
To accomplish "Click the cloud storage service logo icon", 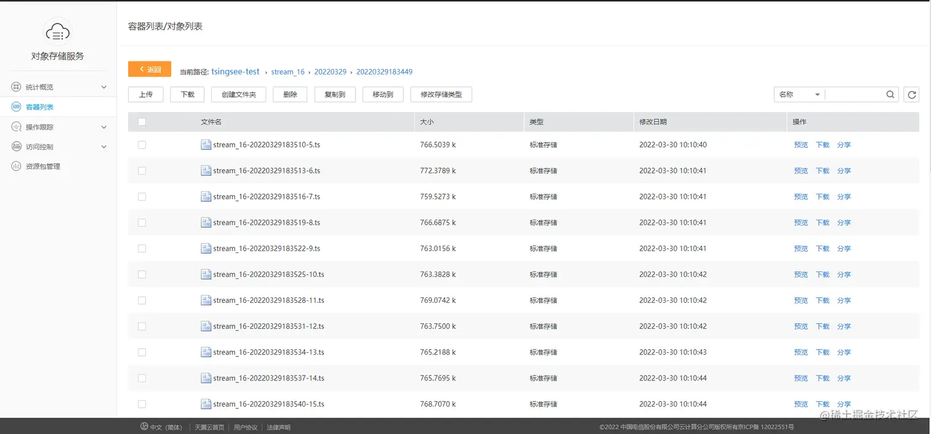I will (58, 31).
